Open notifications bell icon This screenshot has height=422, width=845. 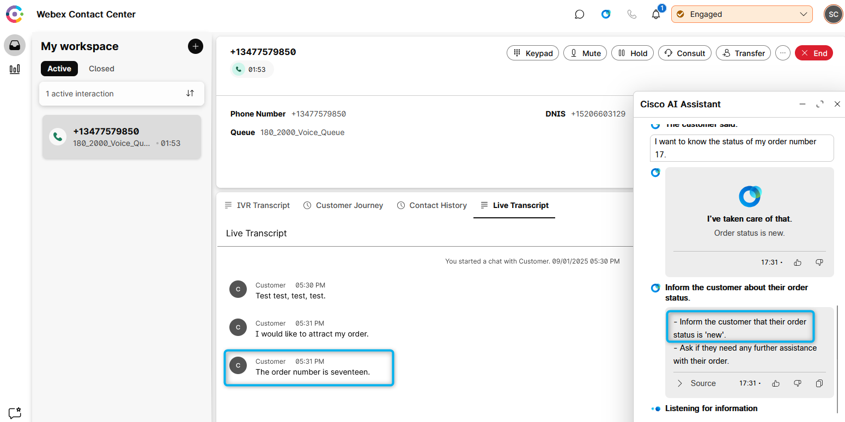point(656,15)
